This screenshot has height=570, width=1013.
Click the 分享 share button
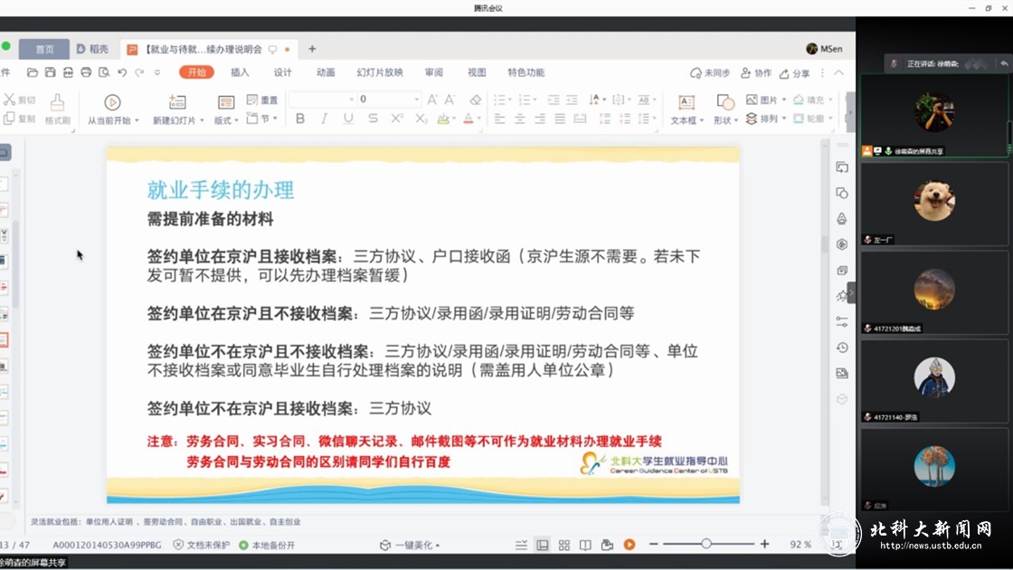click(x=794, y=73)
